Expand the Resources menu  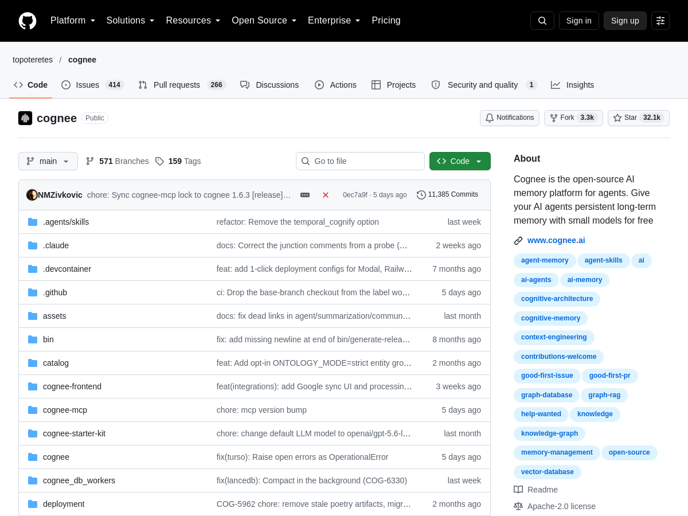click(193, 21)
